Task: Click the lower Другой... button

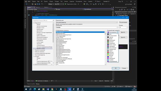Action: pos(123,37)
